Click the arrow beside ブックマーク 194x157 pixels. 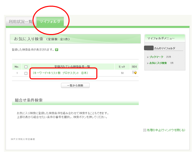148,57
